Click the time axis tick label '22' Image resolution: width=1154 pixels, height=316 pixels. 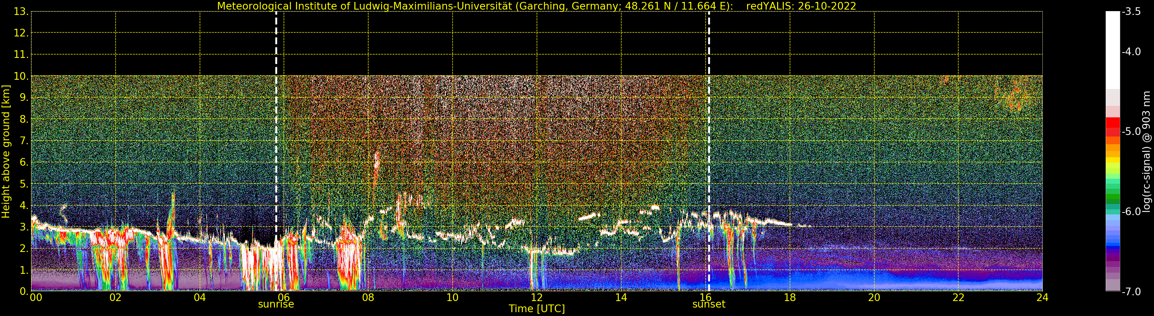point(958,297)
